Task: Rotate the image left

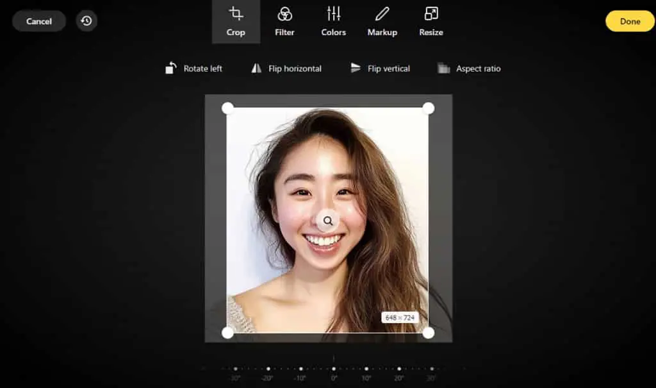Action: coord(193,68)
